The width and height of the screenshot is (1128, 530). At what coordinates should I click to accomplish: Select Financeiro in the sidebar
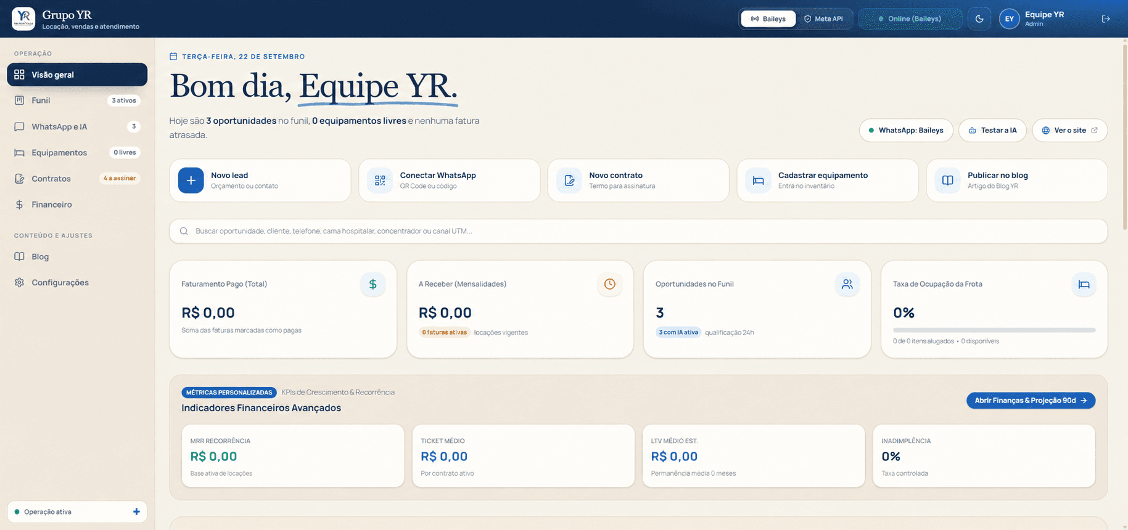77,204
